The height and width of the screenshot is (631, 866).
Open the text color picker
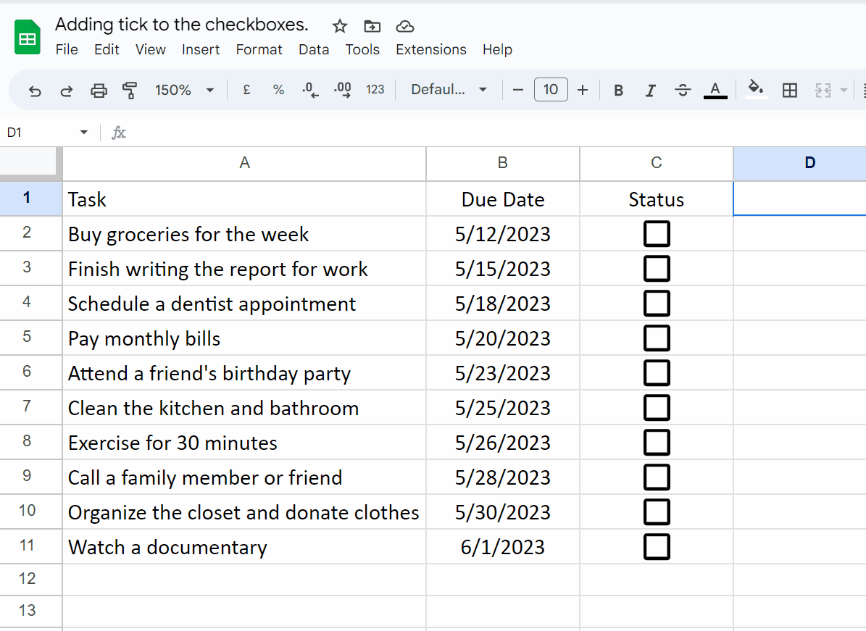coord(715,89)
